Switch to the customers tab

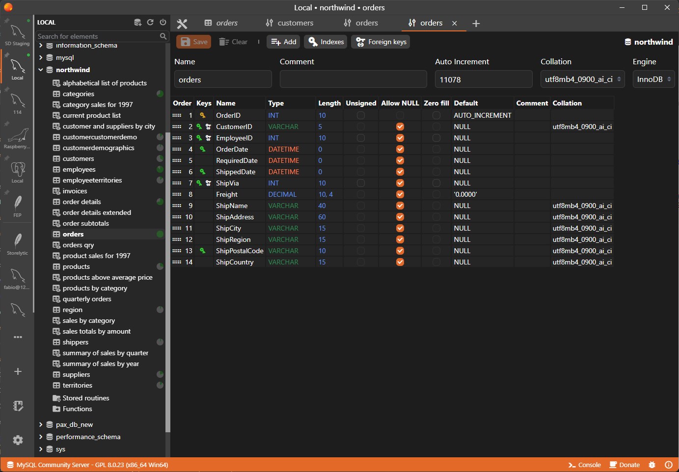(x=289, y=23)
